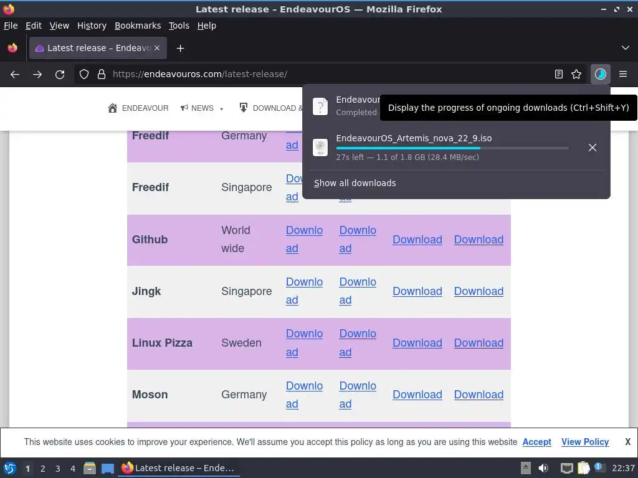Image resolution: width=638 pixels, height=478 pixels.
Task: Open the View Policy link
Action: point(584,442)
